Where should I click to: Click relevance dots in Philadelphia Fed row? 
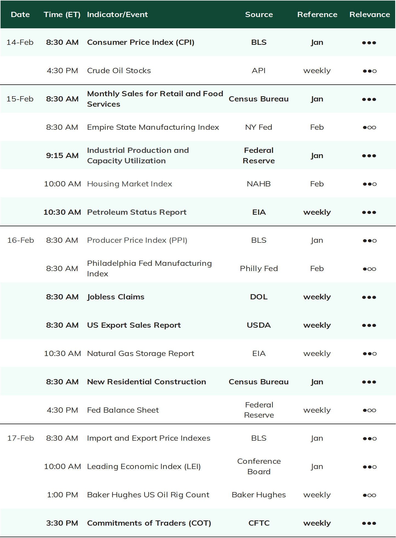click(x=369, y=269)
